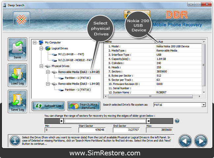Collapse the Logical Drives node
Viewport: 214px width, 158px height.
[x=41, y=49]
